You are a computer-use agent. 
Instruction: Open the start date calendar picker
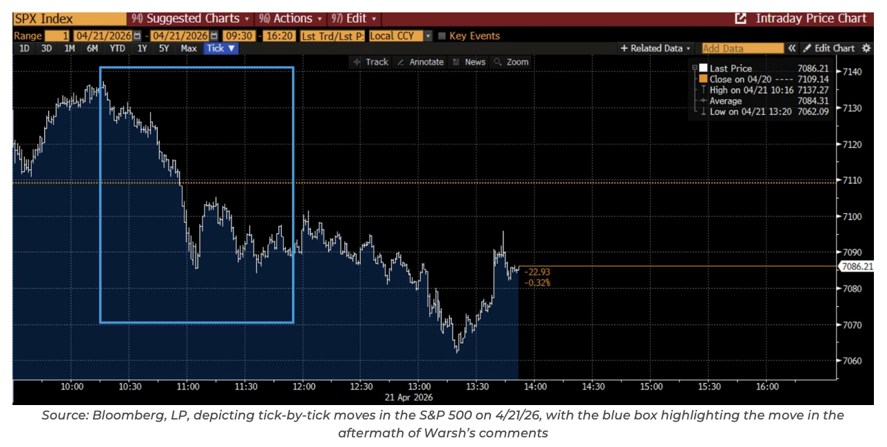[x=138, y=36]
